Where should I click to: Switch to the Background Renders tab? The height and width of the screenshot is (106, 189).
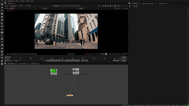[148, 4]
